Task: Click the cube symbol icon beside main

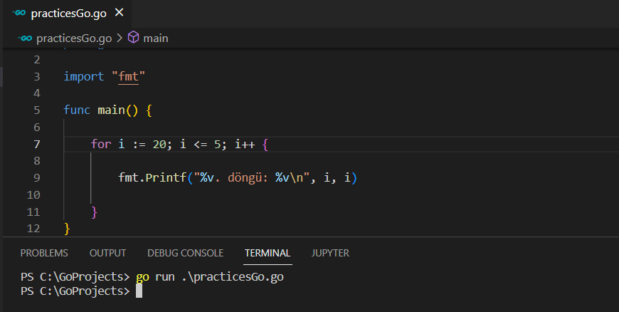Action: (x=133, y=38)
